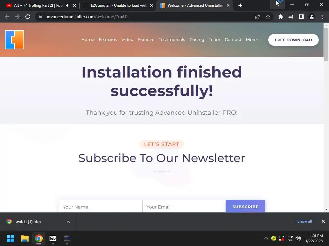Open the Windows Start menu
The height and width of the screenshot is (246, 329).
[10, 238]
